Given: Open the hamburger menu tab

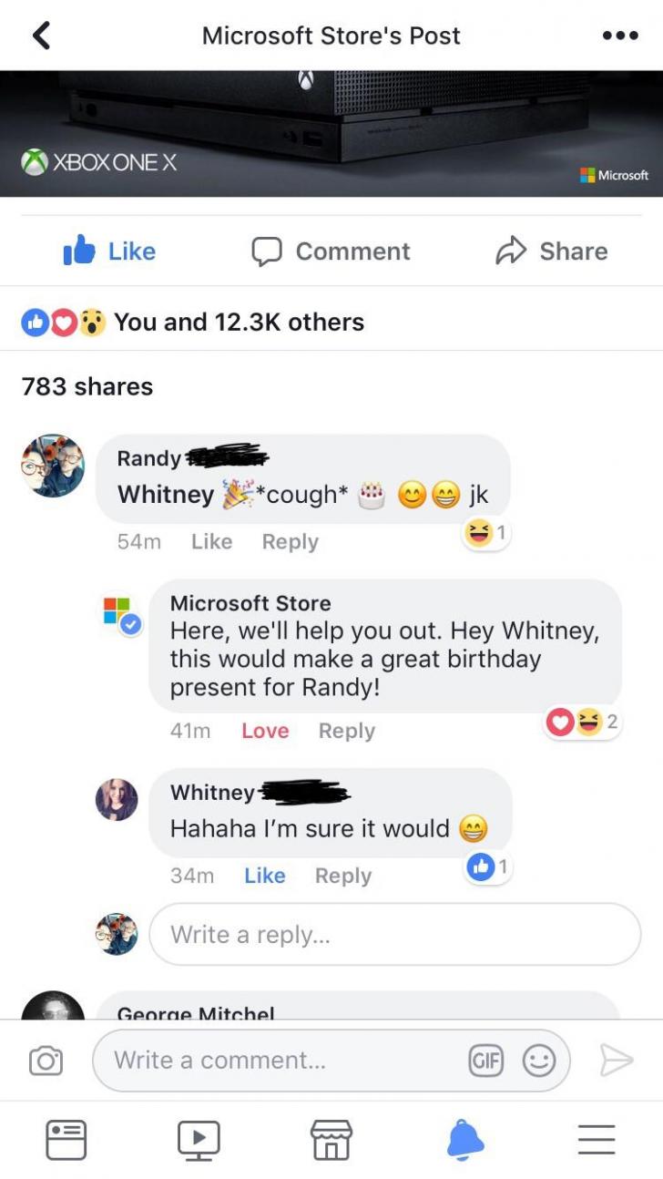Looking at the screenshot, I should (597, 1139).
